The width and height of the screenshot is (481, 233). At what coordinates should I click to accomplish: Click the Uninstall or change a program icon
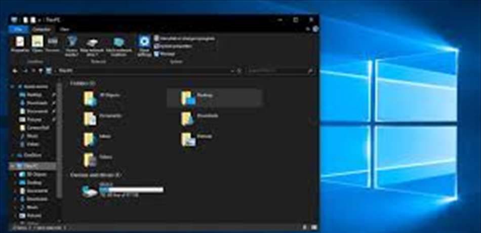(156, 38)
